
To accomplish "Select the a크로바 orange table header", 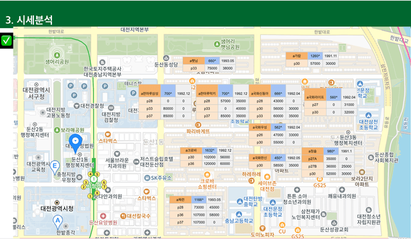I will click(x=191, y=150).
